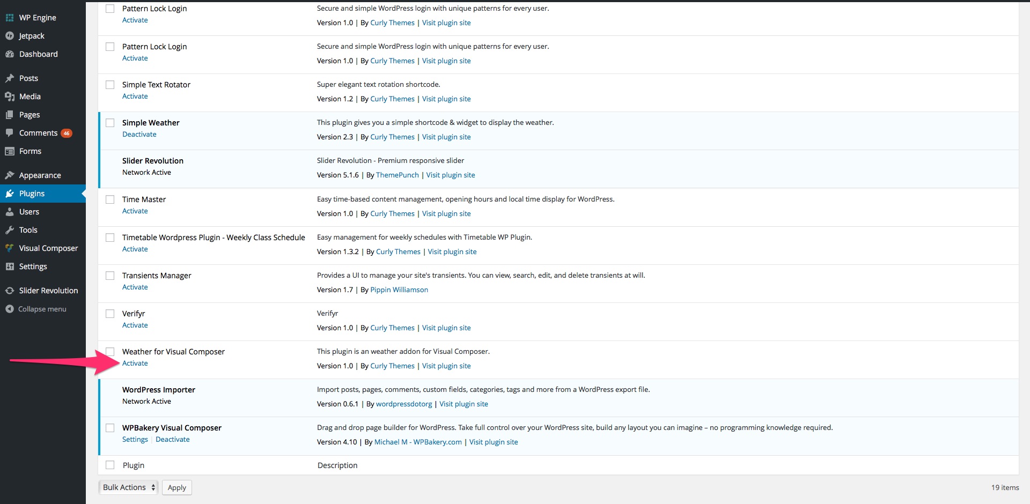Image resolution: width=1030 pixels, height=504 pixels.
Task: Open the Settings menu item
Action: [x=33, y=266]
